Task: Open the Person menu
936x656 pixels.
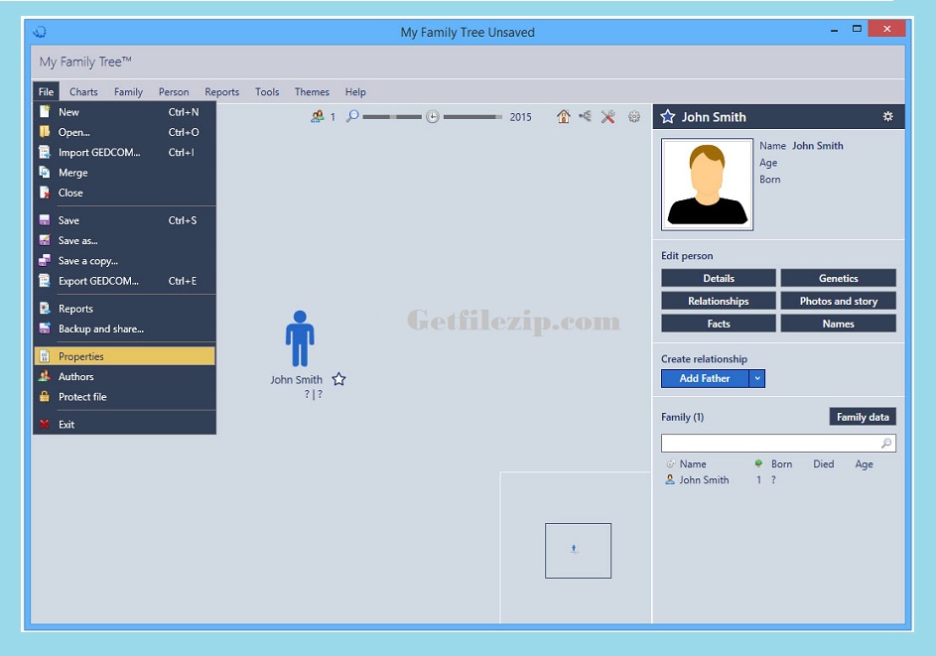Action: (x=174, y=92)
